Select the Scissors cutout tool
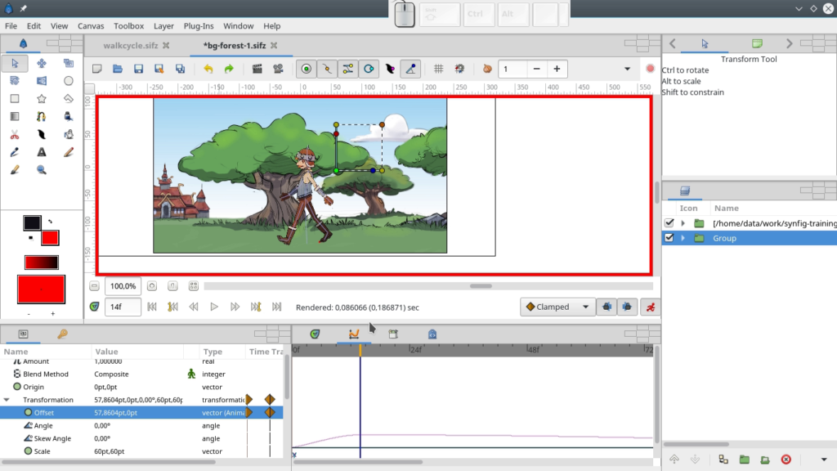This screenshot has height=471, width=837. 14,135
